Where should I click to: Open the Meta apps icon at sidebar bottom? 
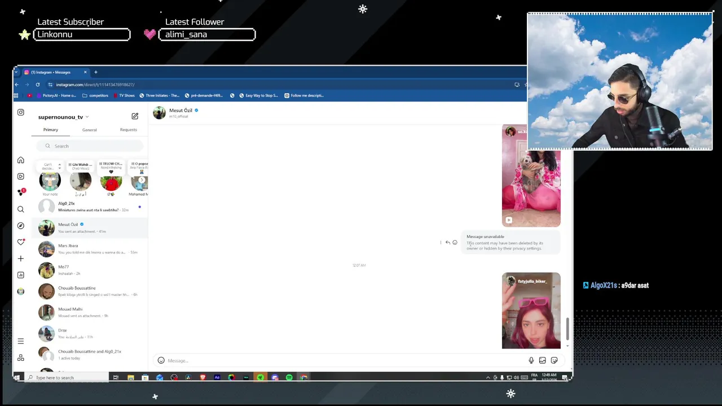click(21, 358)
